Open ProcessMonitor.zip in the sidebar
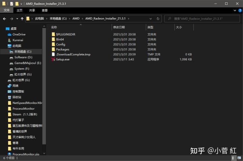Viewport: 243px width, 161px height. coord(26,154)
